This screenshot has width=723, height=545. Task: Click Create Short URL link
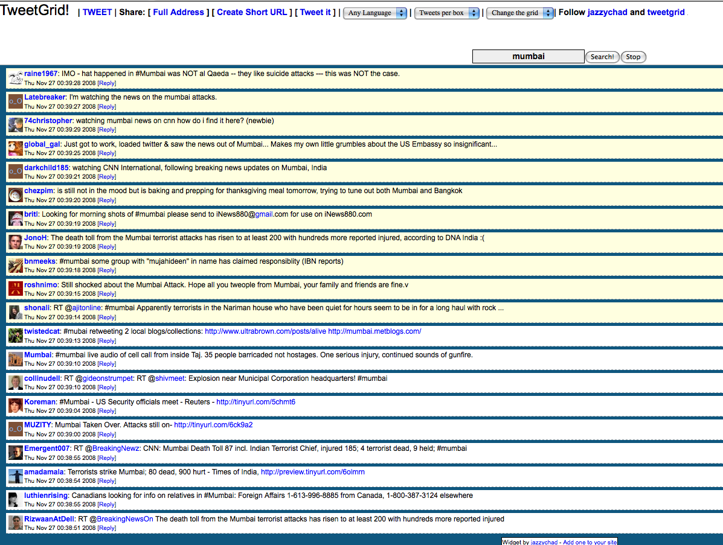click(252, 13)
